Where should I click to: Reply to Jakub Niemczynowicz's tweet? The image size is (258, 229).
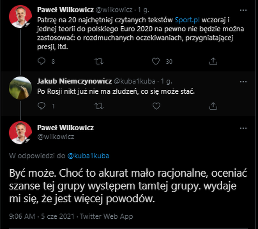42,106
